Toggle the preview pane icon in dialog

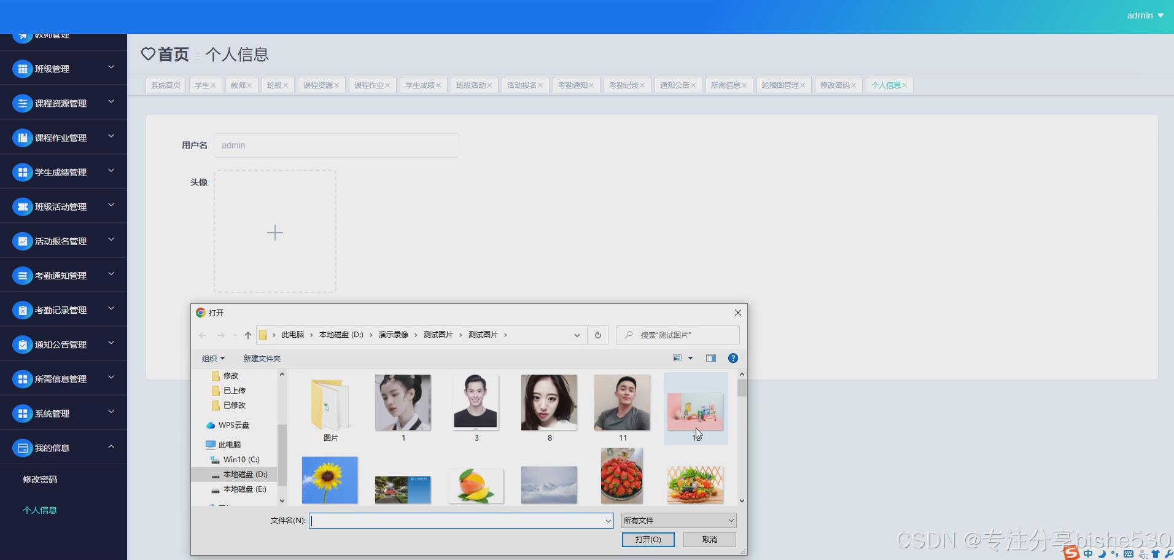click(711, 358)
